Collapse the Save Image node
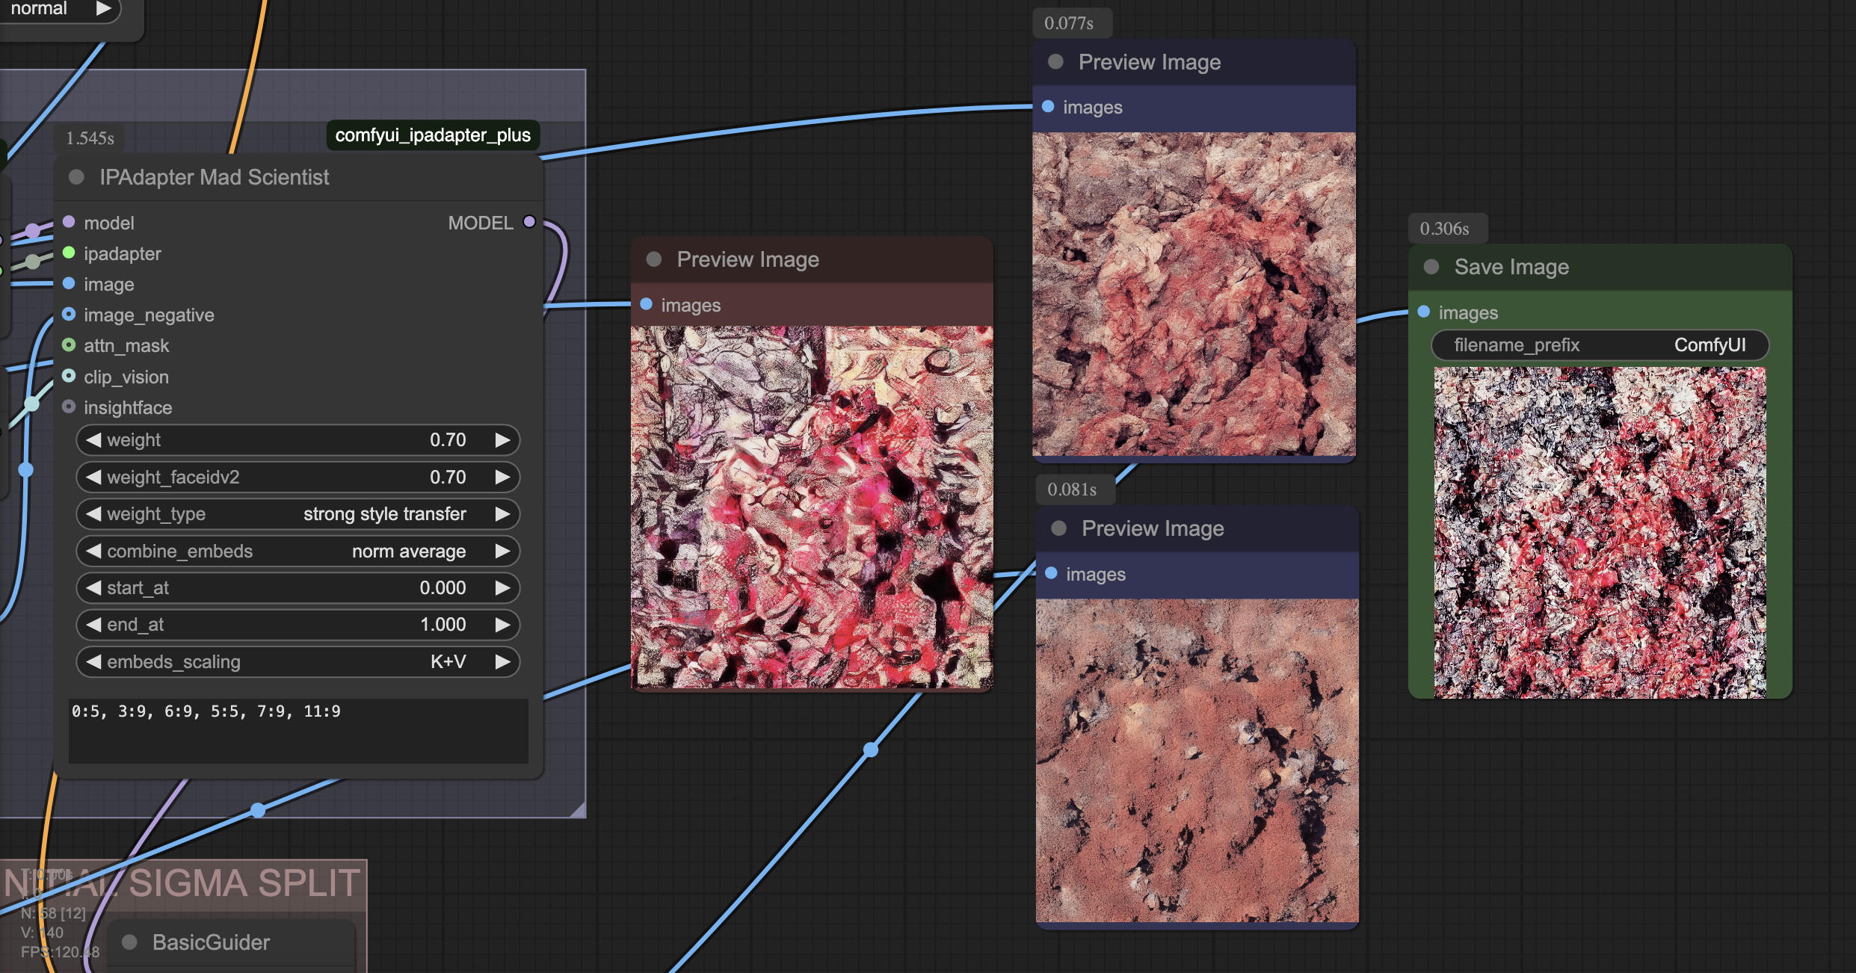The image size is (1856, 973). pos(1431,267)
